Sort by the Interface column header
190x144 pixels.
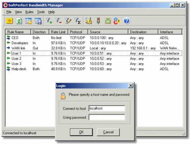tap(170, 32)
